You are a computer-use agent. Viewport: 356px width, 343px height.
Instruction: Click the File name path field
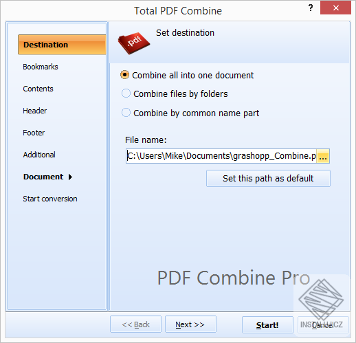point(221,156)
